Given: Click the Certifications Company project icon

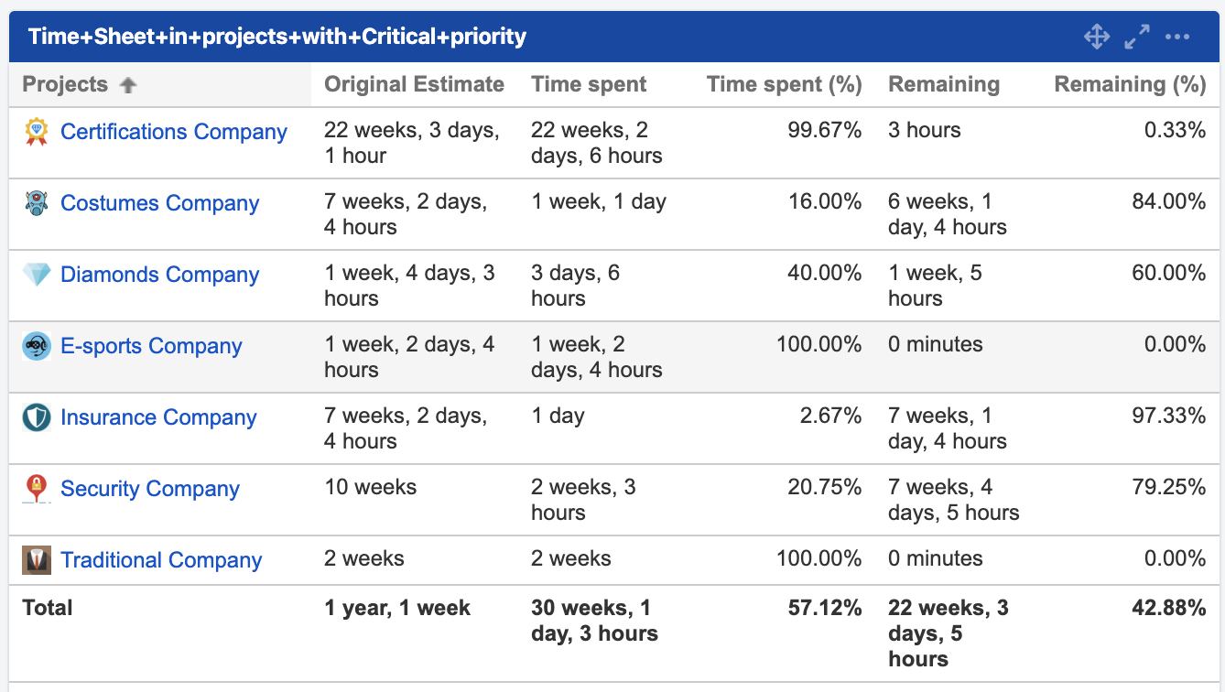Looking at the screenshot, I should pos(36,132).
